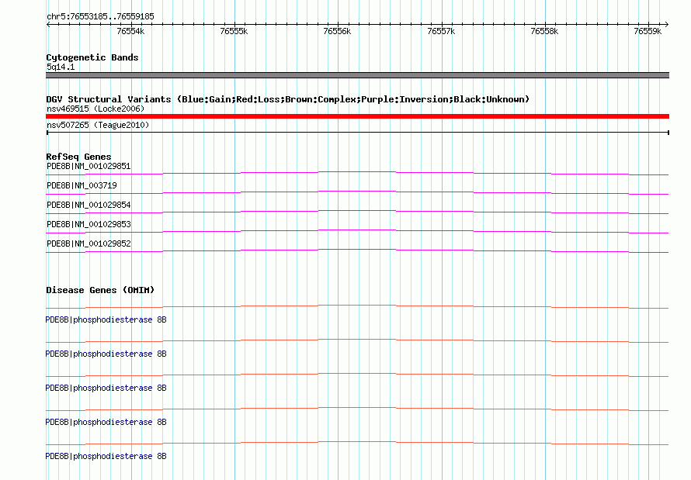The width and height of the screenshot is (691, 480).
Task: Open transcript PDE8B|NM_001029853
Action: tap(89, 224)
